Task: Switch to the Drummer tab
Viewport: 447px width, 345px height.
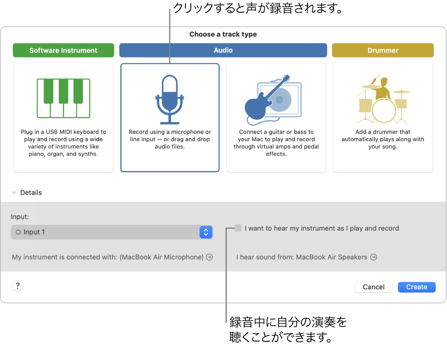Action: tap(383, 50)
